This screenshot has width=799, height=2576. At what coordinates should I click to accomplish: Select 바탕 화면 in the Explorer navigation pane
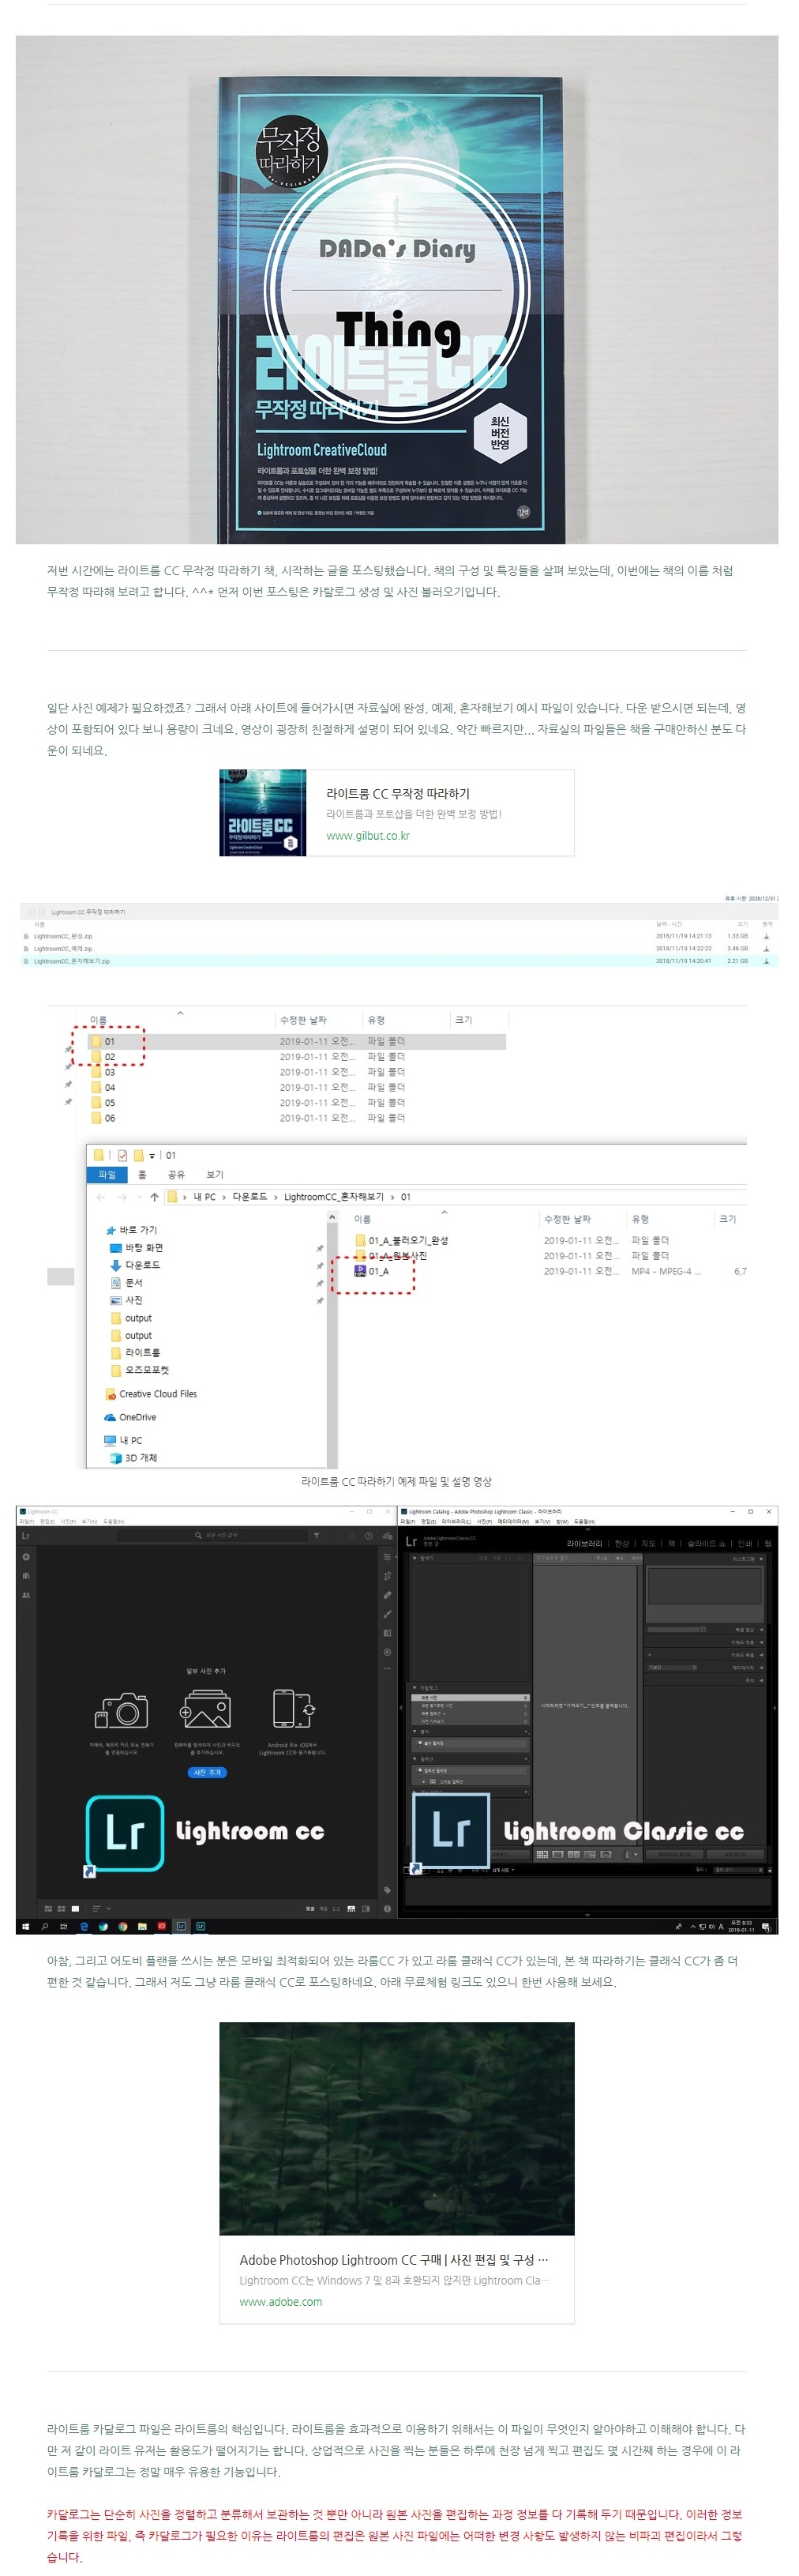point(144,1248)
